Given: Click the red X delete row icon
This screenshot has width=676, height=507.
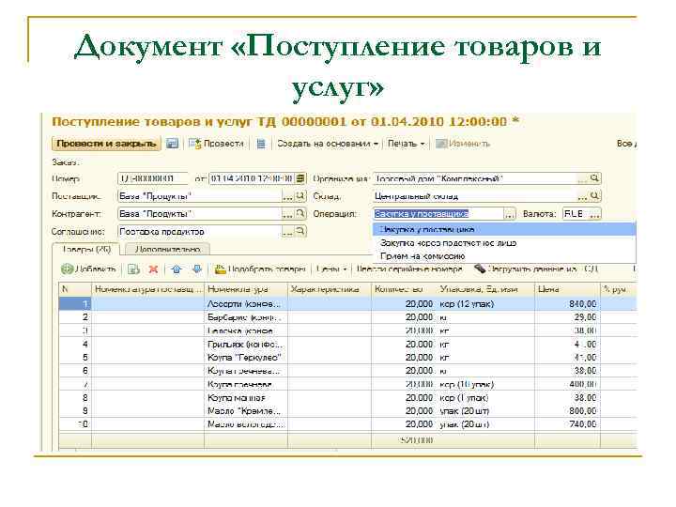Looking at the screenshot, I should pyautogui.click(x=153, y=269).
